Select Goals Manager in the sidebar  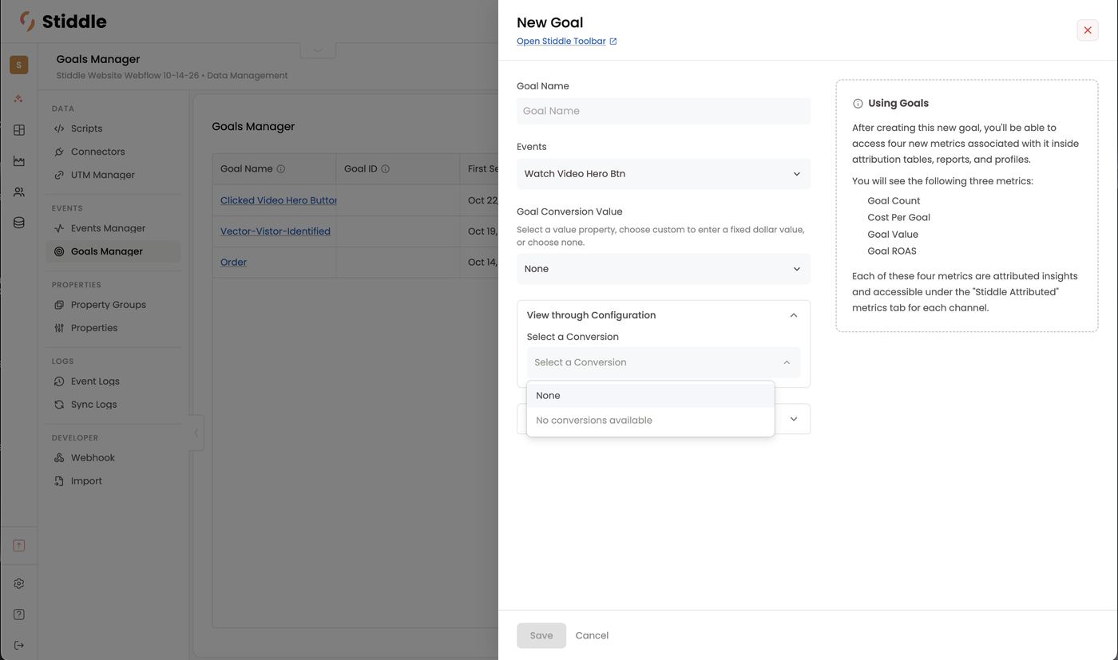(x=113, y=251)
